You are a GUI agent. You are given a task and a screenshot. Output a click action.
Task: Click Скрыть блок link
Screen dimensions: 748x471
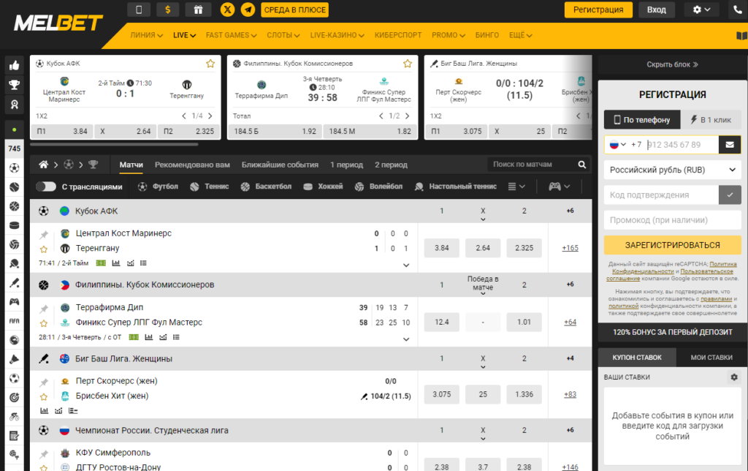[672, 64]
